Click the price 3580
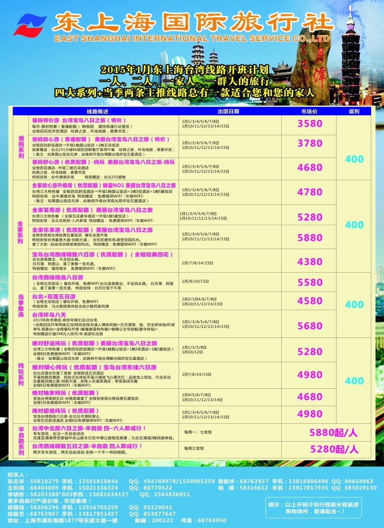 click(x=310, y=123)
